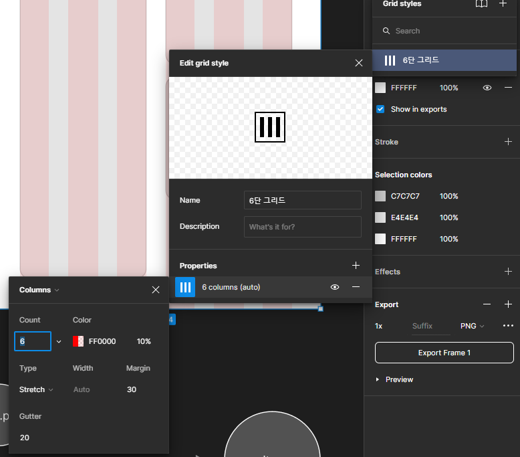Remove the 6 columns grid property

pos(356,287)
